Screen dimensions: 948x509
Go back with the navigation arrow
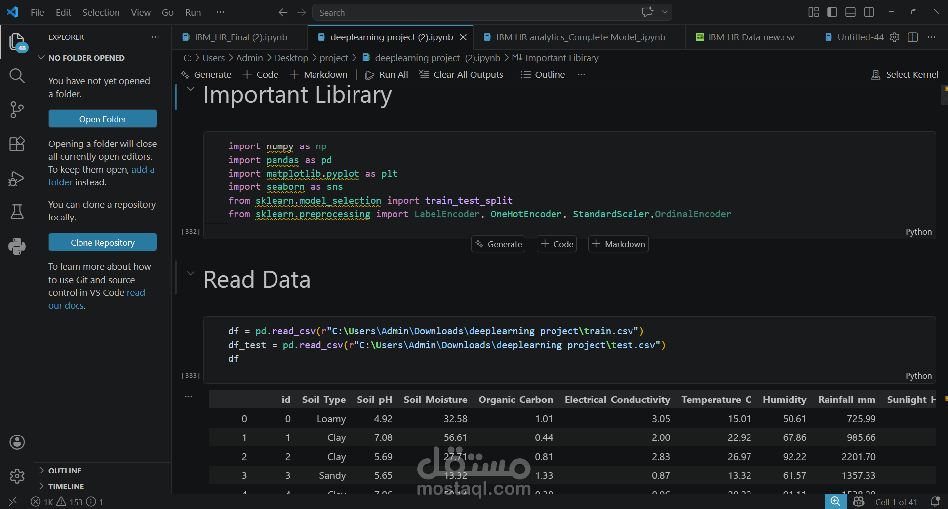coord(283,12)
